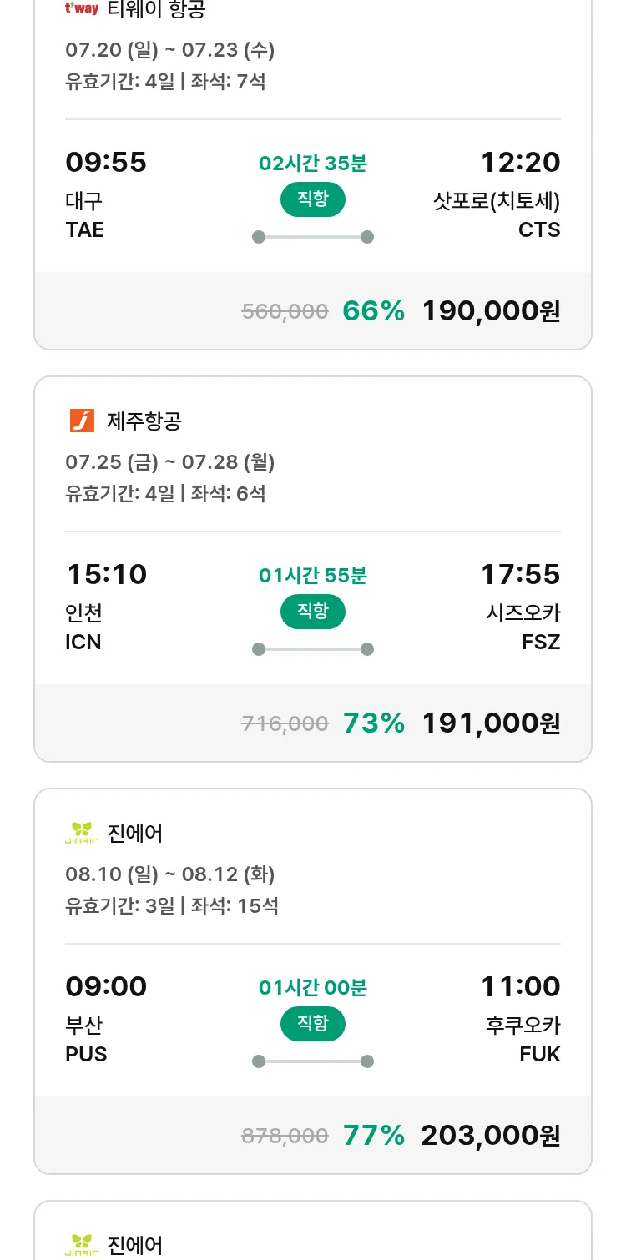Image resolution: width=626 pixels, height=1260 pixels.
Task: Click the Jin Air butterfly logo for the Busan flight
Action: point(82,833)
